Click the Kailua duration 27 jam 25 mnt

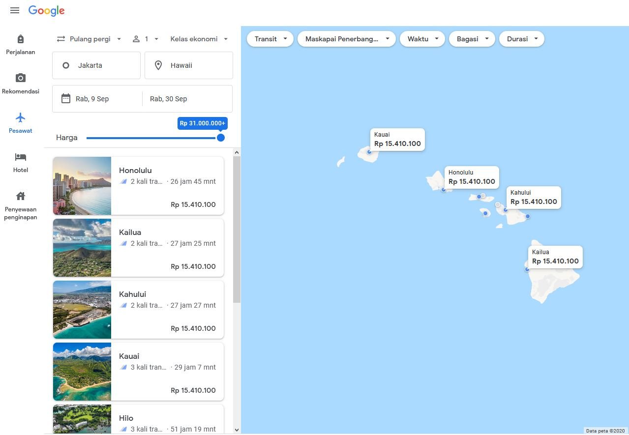(193, 243)
